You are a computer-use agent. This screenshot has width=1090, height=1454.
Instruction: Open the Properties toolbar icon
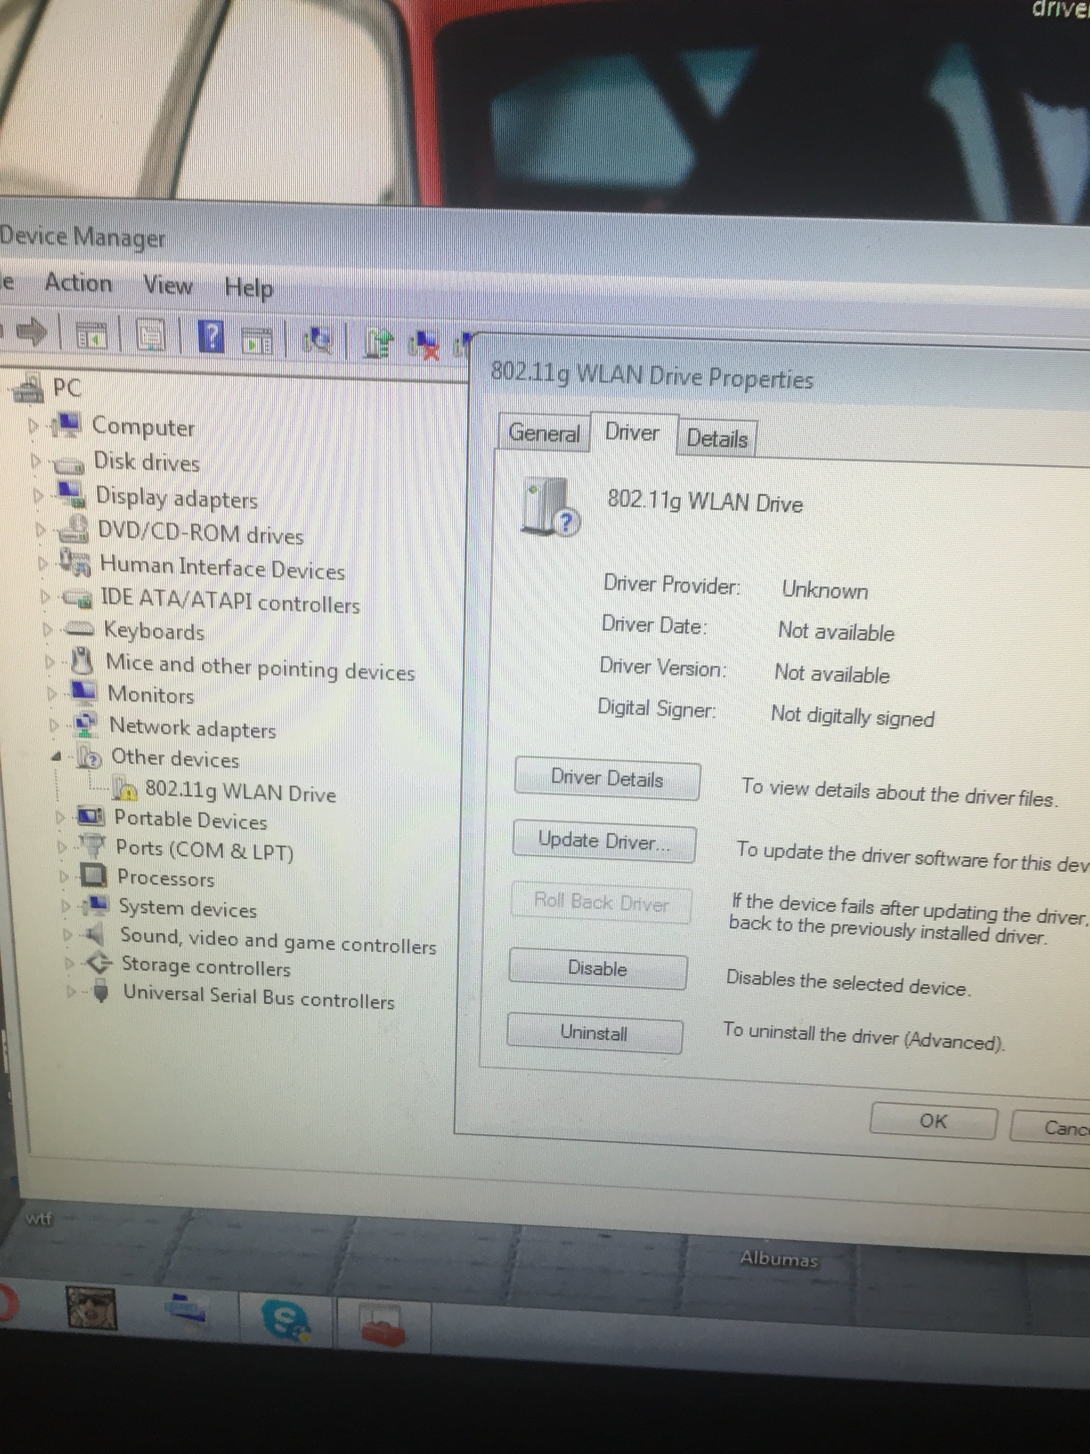[x=151, y=336]
